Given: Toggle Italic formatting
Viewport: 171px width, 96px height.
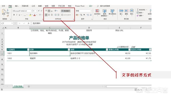Looking at the screenshot, I should tap(17, 15).
